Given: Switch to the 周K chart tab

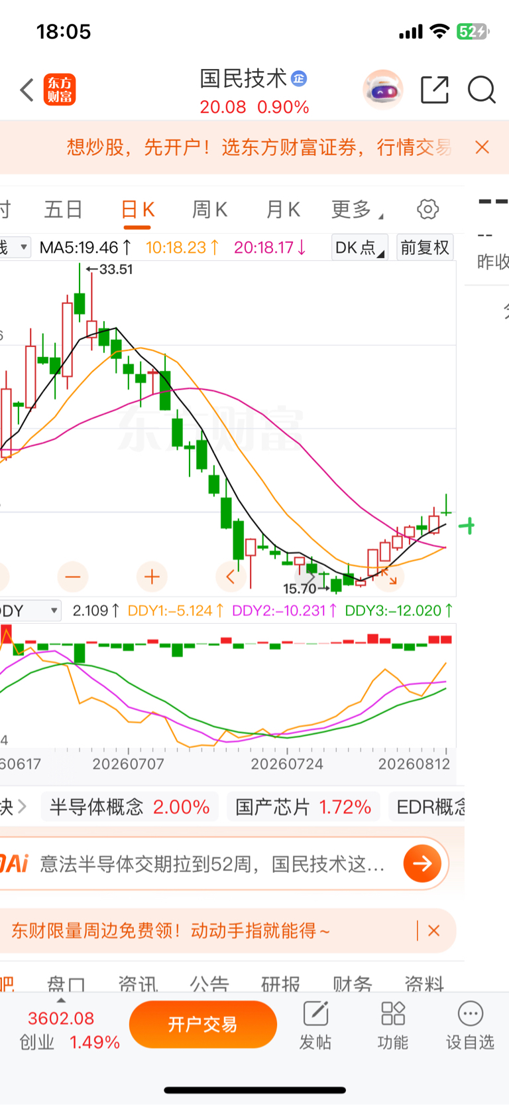Looking at the screenshot, I should point(209,210).
